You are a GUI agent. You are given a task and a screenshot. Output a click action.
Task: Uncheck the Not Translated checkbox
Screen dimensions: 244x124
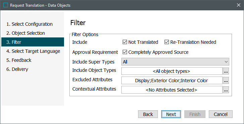(x=125, y=42)
